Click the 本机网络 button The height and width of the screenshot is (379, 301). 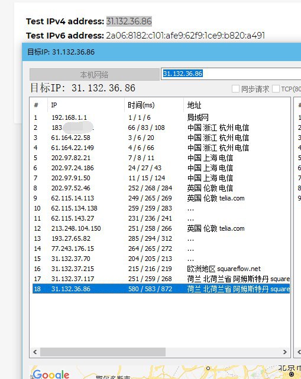coord(94,75)
